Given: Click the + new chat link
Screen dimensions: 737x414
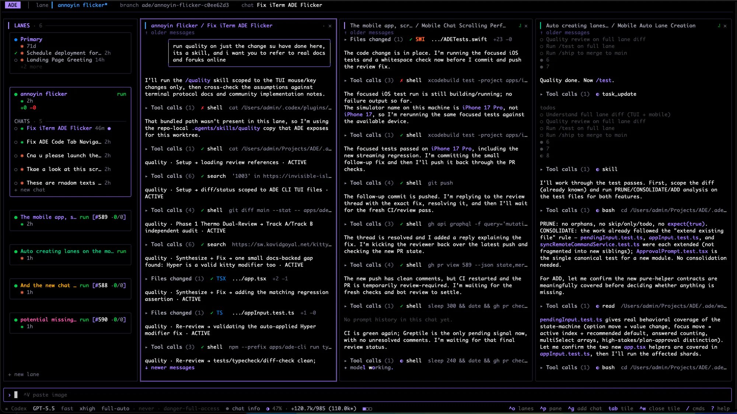Looking at the screenshot, I should coord(29,190).
